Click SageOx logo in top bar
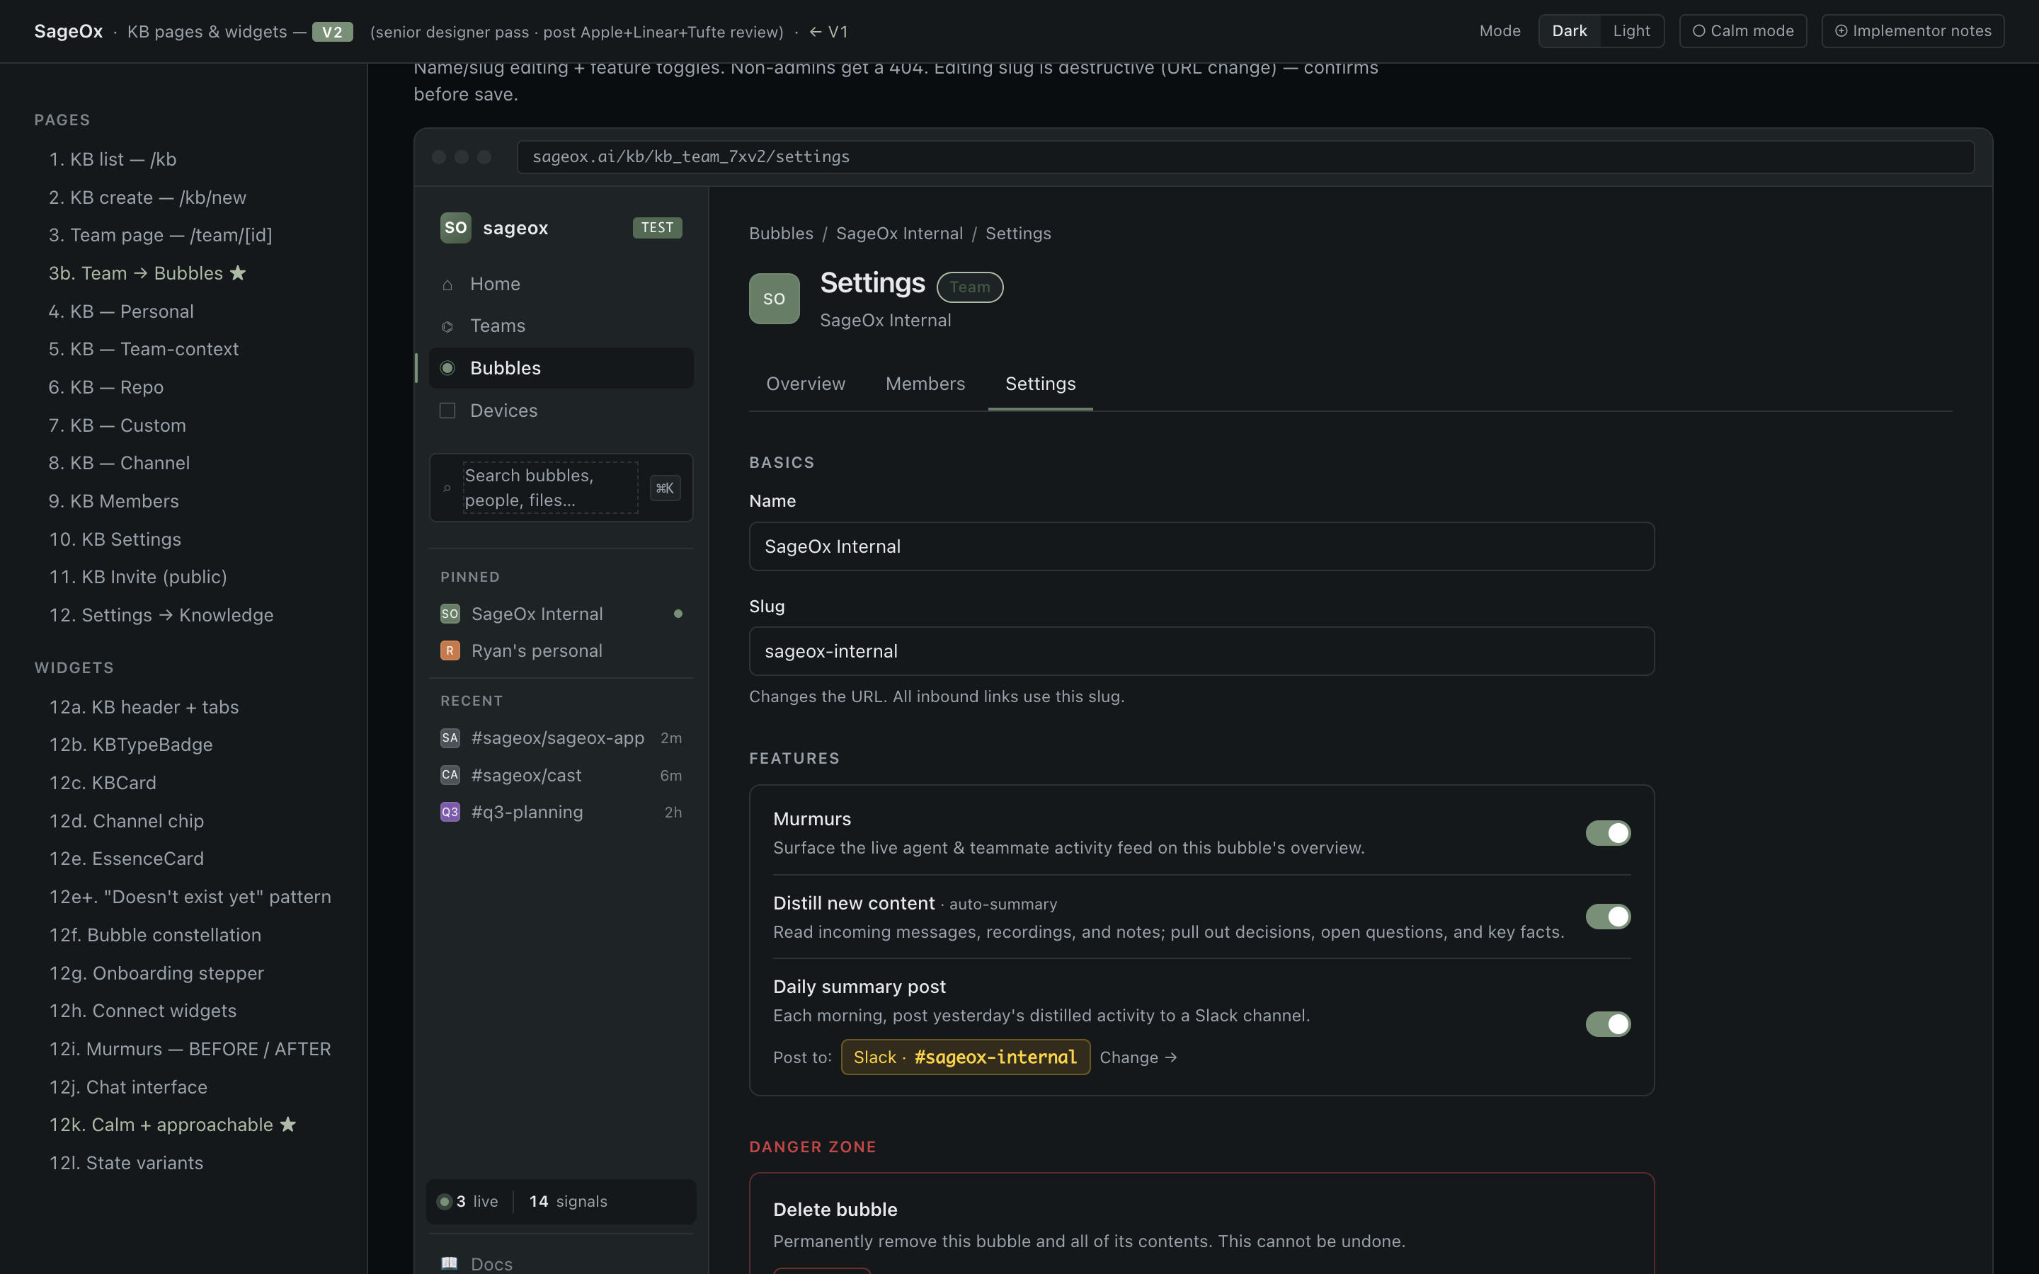The image size is (2039, 1274). (68, 32)
